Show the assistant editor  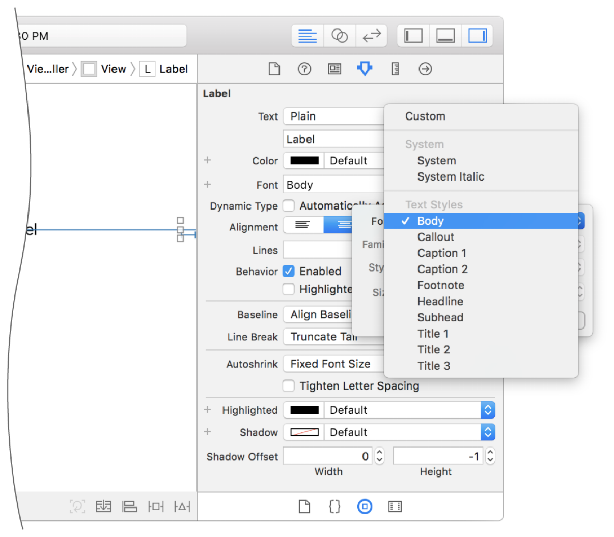click(340, 36)
